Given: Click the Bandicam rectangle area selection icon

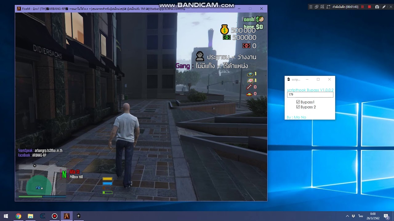Looking at the screenshot, I should [x=328, y=7].
